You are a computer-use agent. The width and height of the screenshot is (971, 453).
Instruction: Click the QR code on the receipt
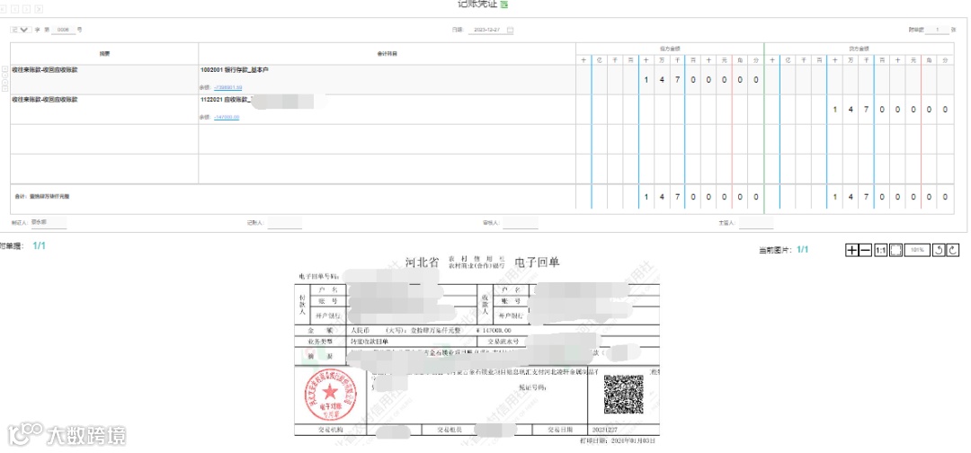(623, 395)
